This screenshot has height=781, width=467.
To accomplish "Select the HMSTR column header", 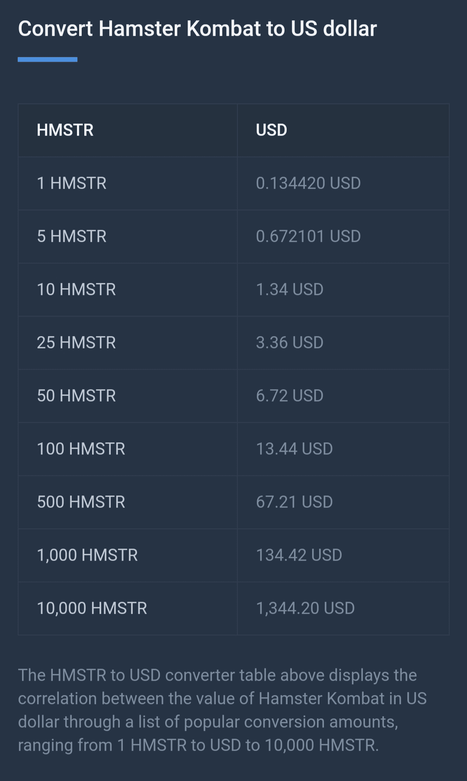I will [65, 130].
